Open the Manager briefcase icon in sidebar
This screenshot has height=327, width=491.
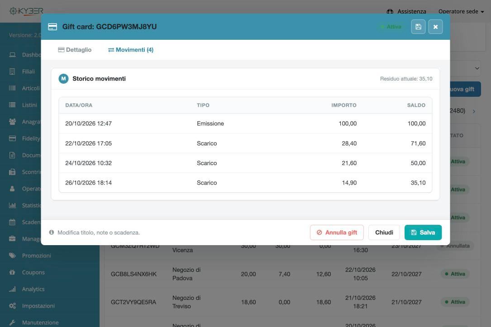coord(12,239)
